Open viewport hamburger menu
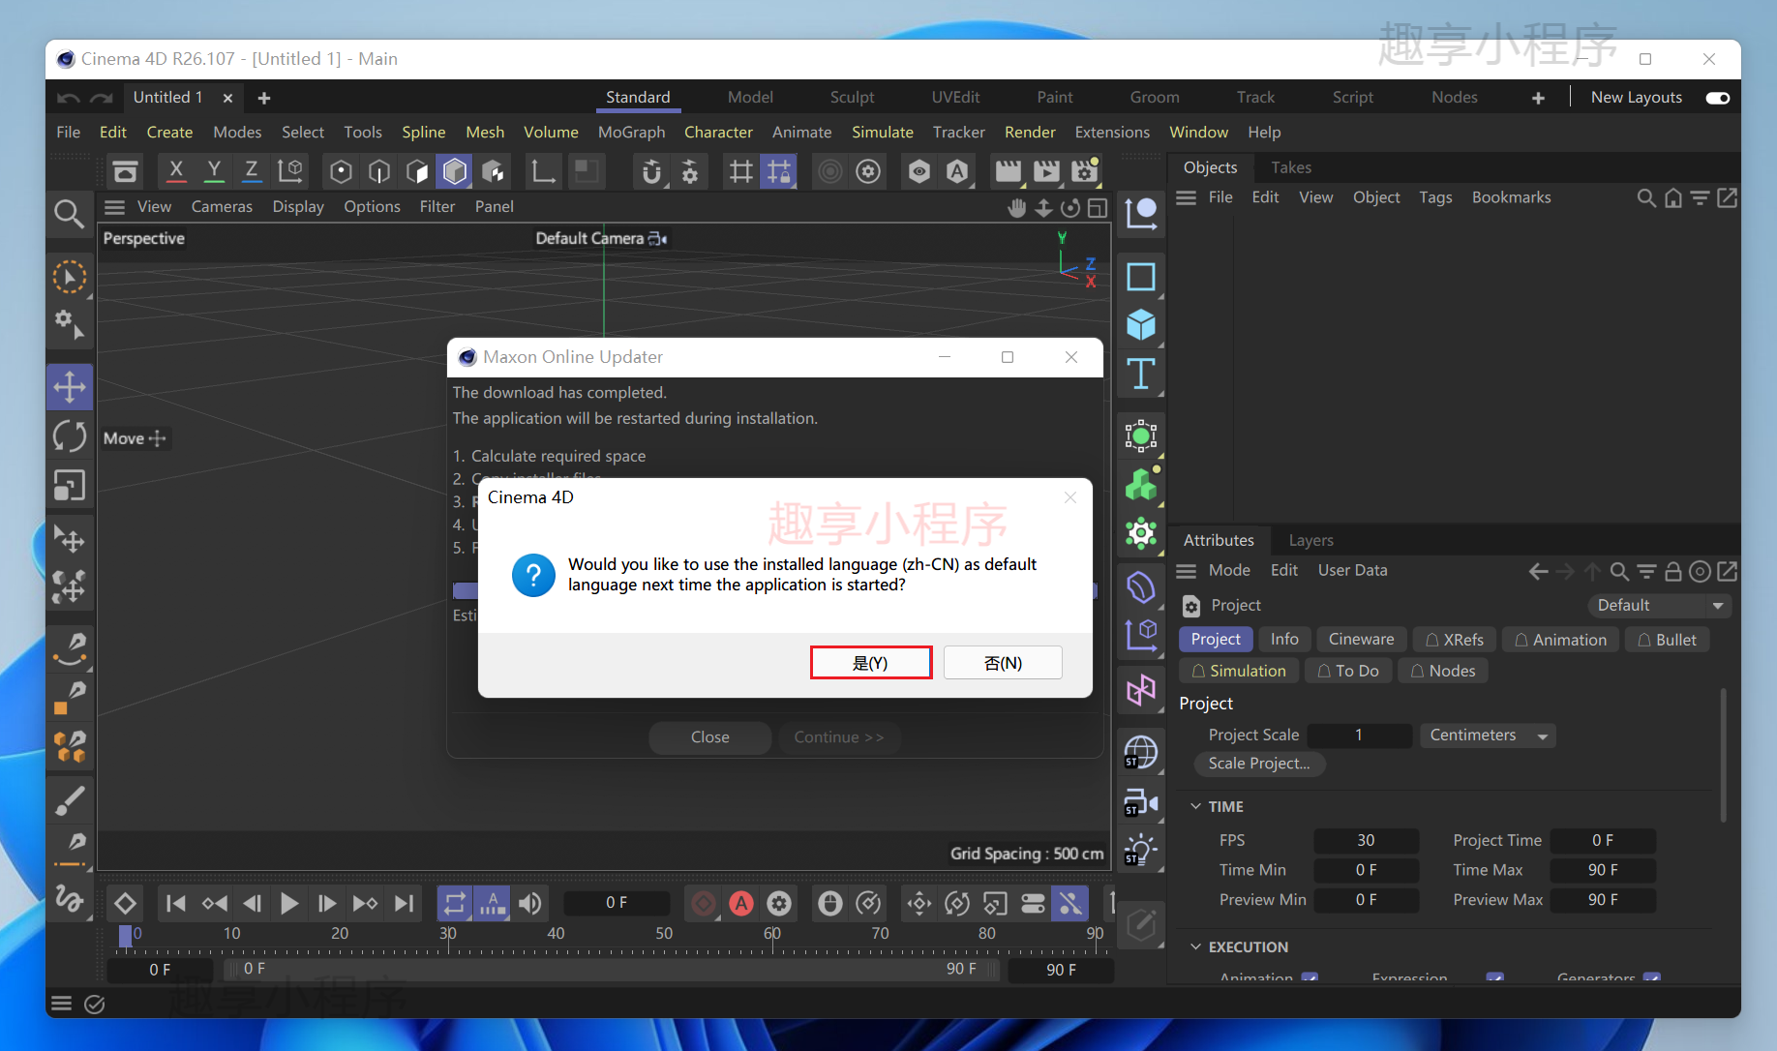1777x1051 pixels. point(114,207)
